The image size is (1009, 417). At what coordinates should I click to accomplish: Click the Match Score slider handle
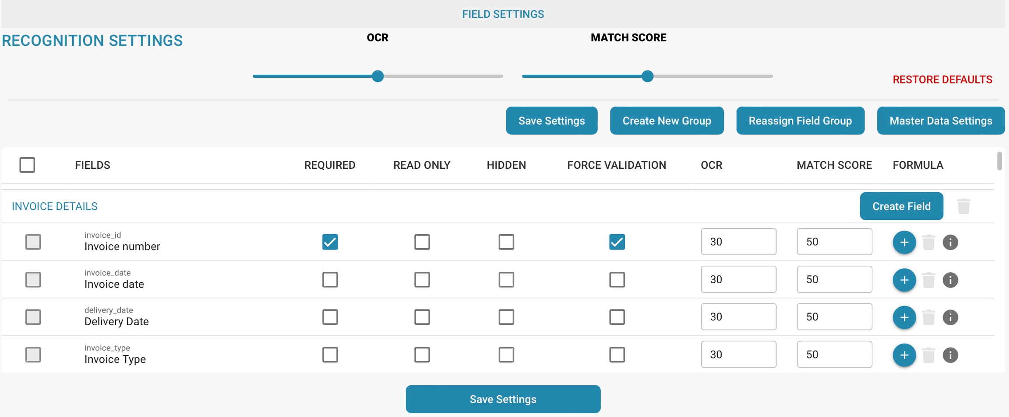coord(647,76)
